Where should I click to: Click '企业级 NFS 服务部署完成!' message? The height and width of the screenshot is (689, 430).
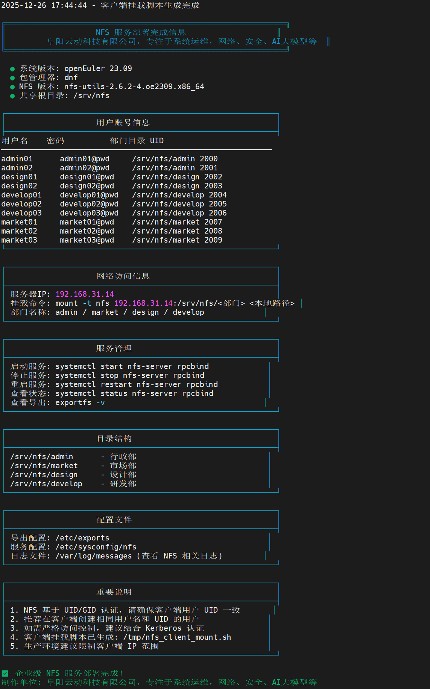click(69, 673)
